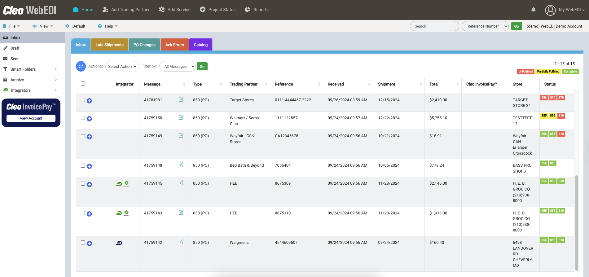Open the File menu
The image size is (589, 277).
pos(11,26)
